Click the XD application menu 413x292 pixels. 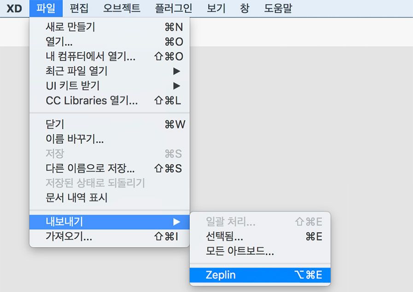coord(13,8)
